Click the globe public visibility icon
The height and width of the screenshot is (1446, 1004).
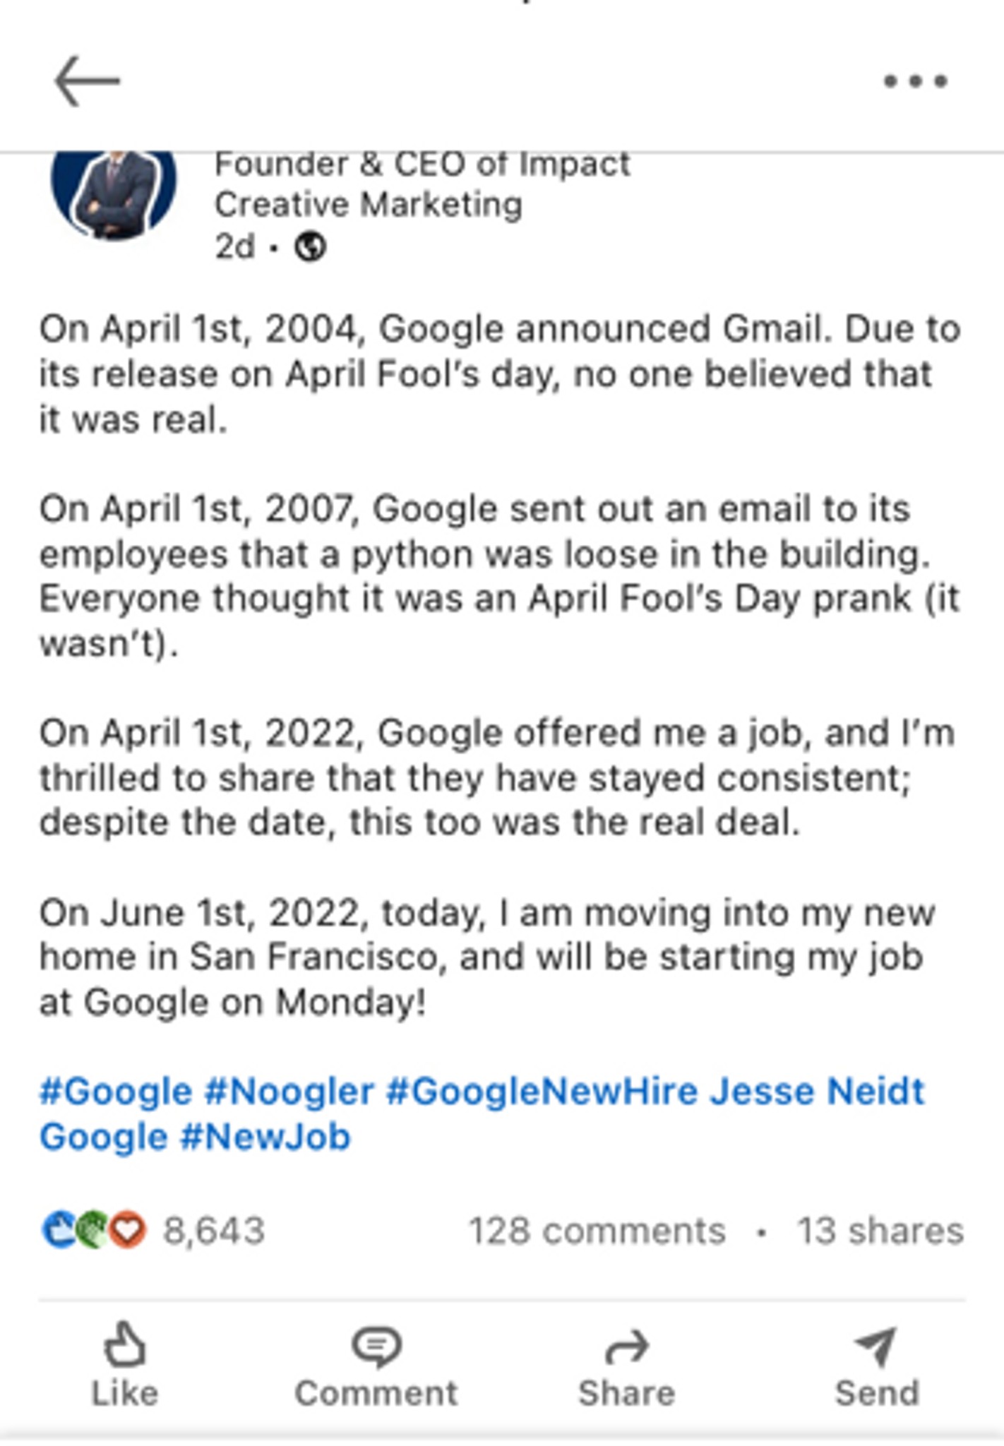[x=310, y=247]
